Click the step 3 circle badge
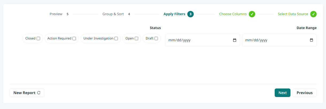326x109 pixels. 191,14
